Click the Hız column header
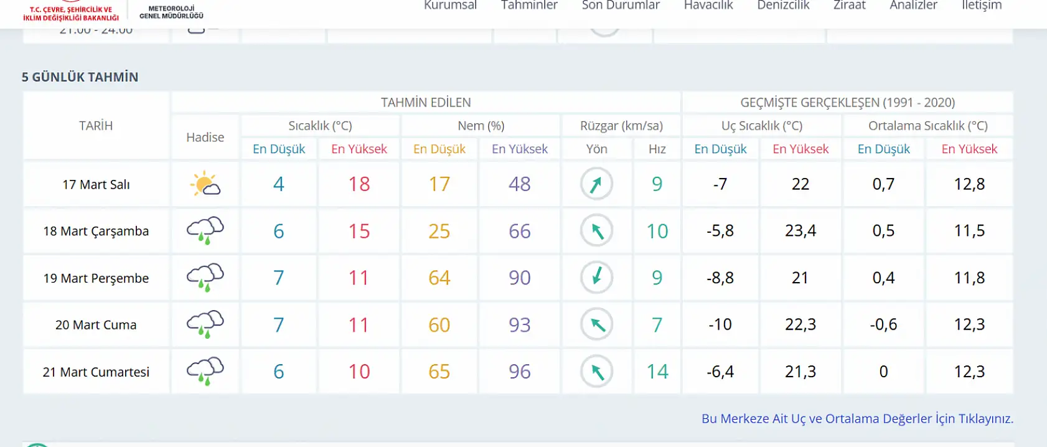The height and width of the screenshot is (447, 1047). coord(657,149)
